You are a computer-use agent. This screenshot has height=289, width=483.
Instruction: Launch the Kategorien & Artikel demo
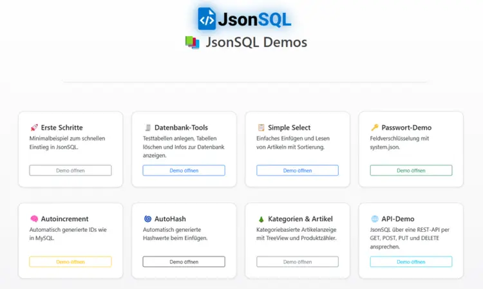tap(297, 262)
